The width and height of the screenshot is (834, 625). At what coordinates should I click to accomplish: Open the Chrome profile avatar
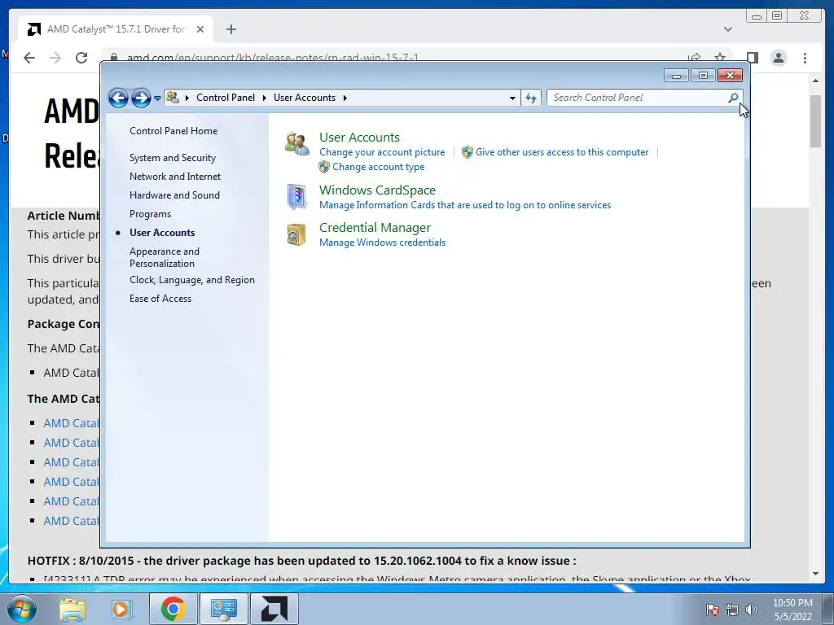[779, 58]
